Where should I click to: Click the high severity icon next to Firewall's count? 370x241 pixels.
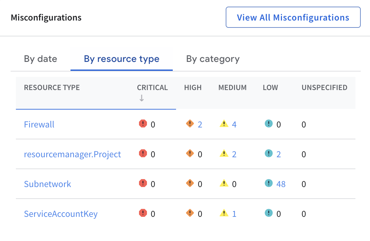pyautogui.click(x=190, y=123)
